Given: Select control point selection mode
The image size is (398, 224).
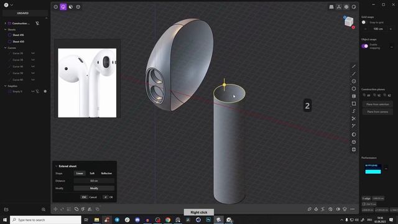Looking at the screenshot, I should pyautogui.click(x=55, y=7).
